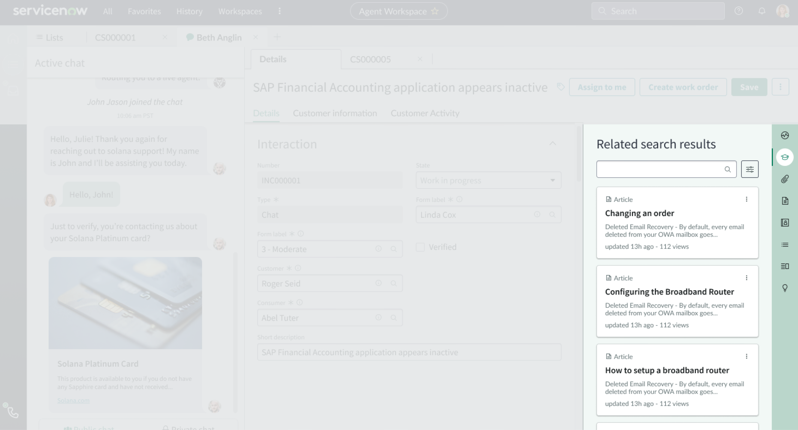The image size is (798, 430).
Task: Click the magnifier in Related search results
Action: coord(728,169)
